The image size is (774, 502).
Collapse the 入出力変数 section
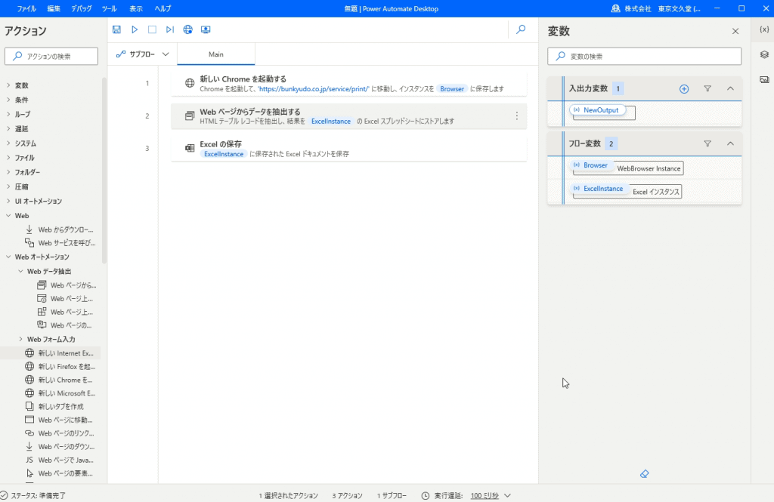click(x=730, y=89)
